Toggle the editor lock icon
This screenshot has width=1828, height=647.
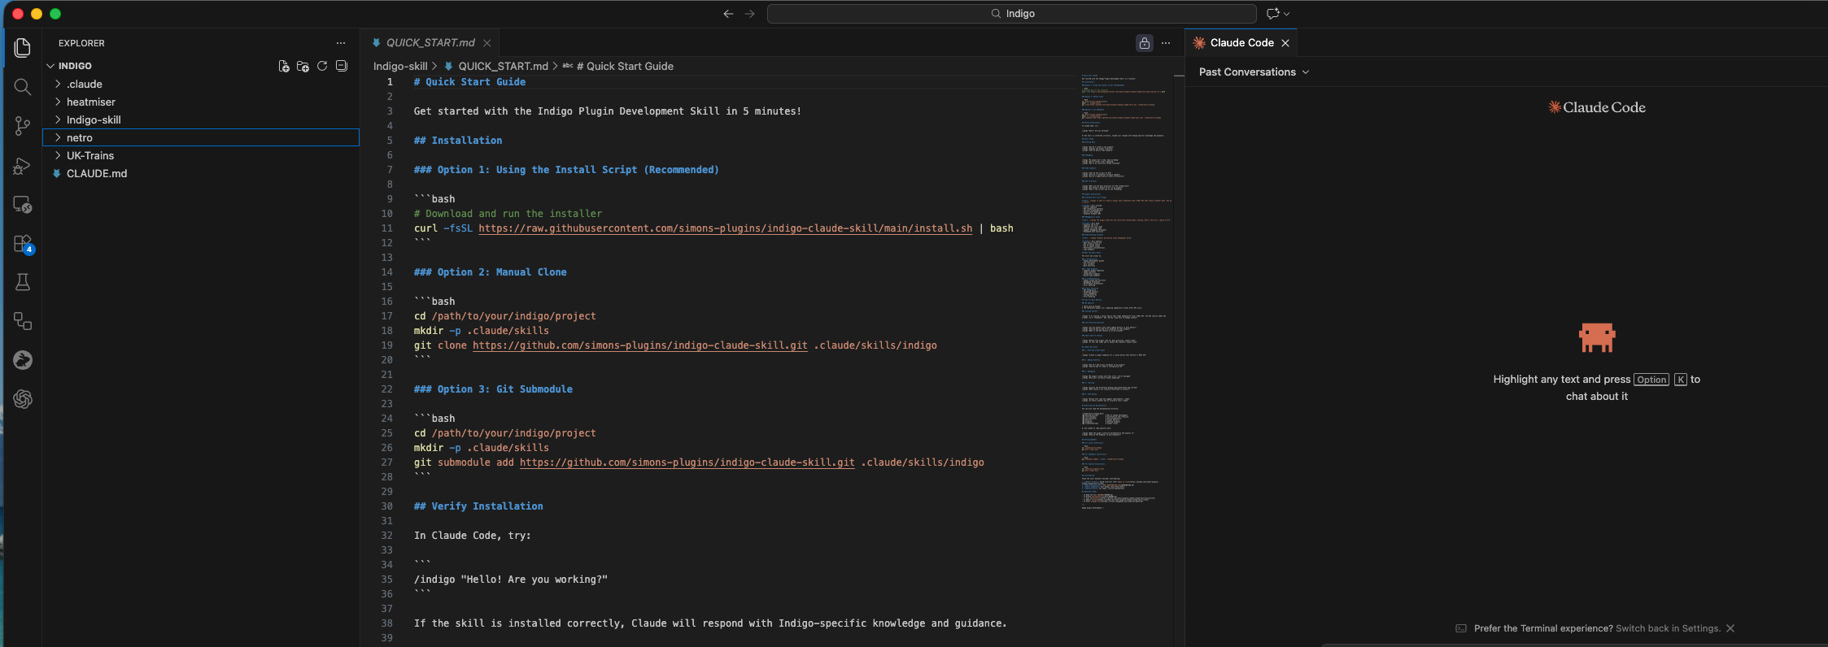(x=1145, y=43)
